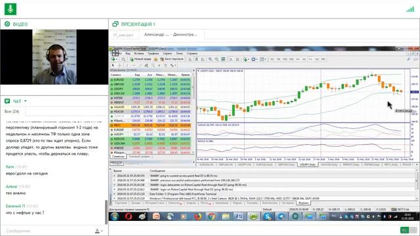Switch to the Журнал terminal tab

pyautogui.click(x=303, y=203)
